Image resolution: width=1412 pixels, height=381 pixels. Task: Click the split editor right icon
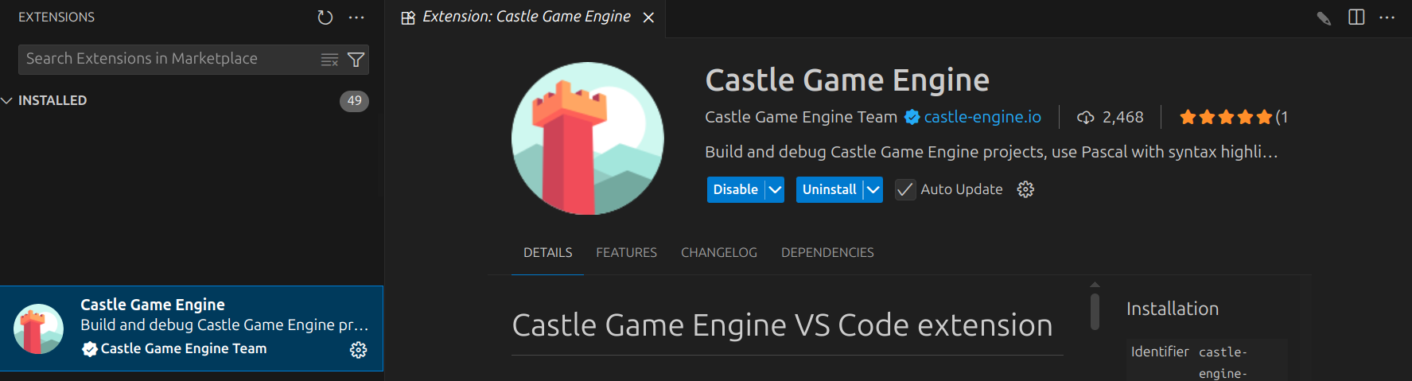pyautogui.click(x=1356, y=17)
